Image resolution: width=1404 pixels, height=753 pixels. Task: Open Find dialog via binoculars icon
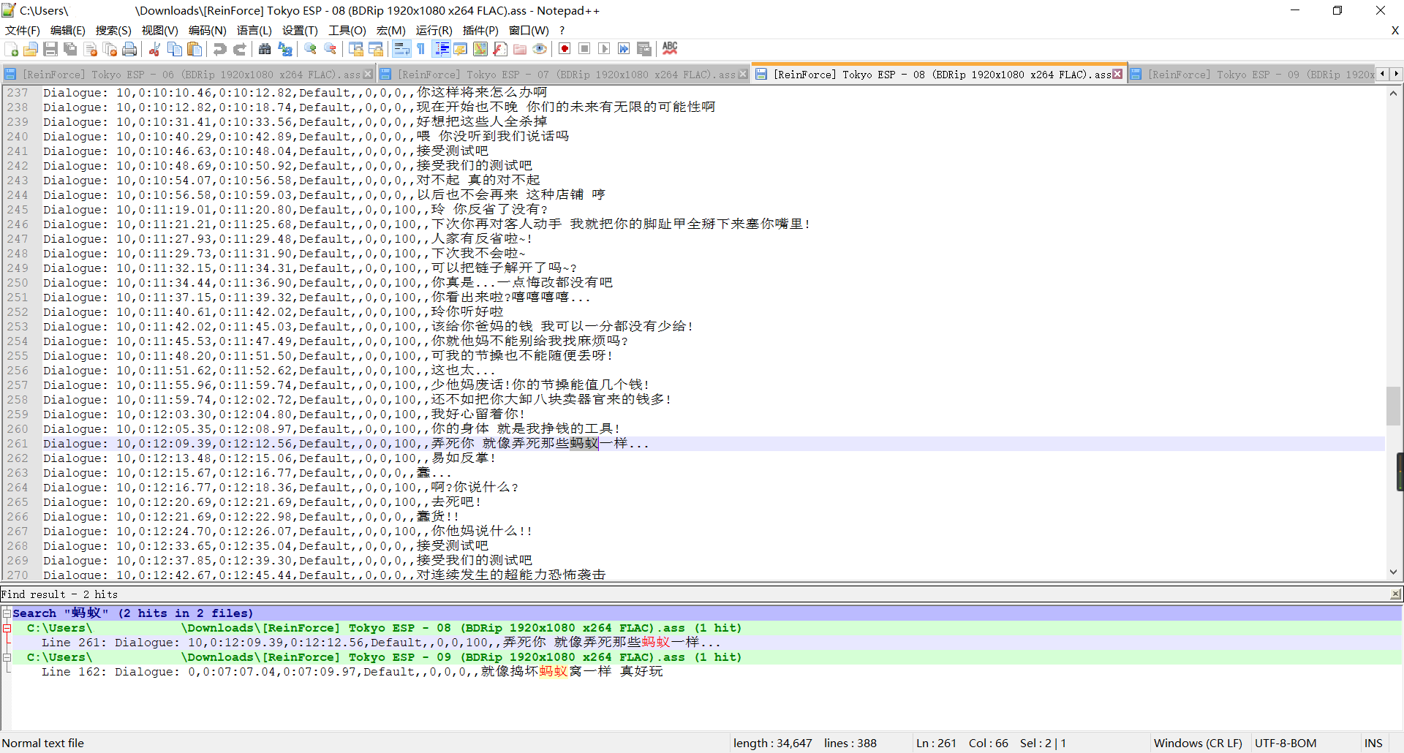coord(265,49)
